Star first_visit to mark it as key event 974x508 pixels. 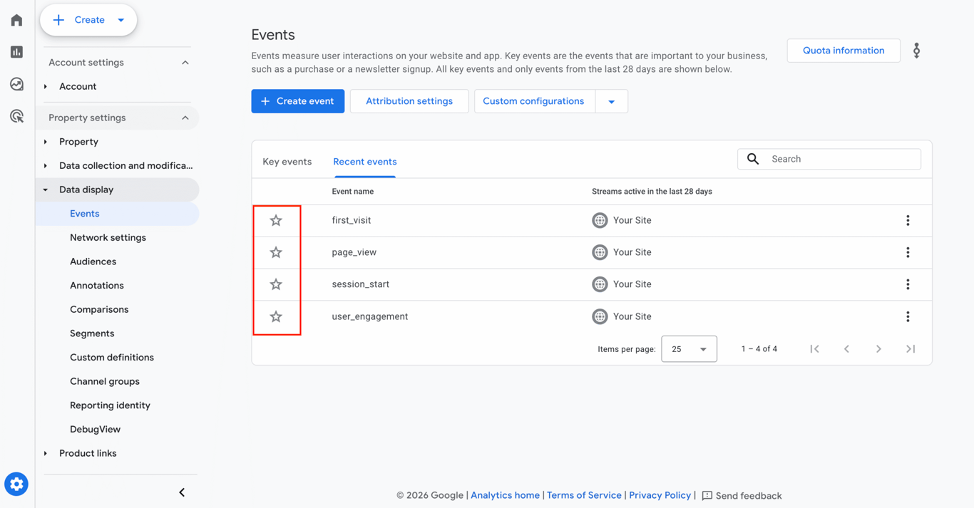(x=276, y=220)
